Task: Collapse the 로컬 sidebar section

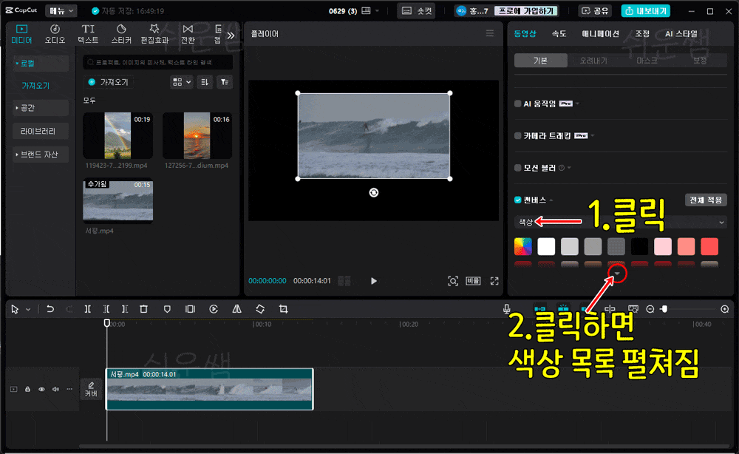Action: click(40, 63)
